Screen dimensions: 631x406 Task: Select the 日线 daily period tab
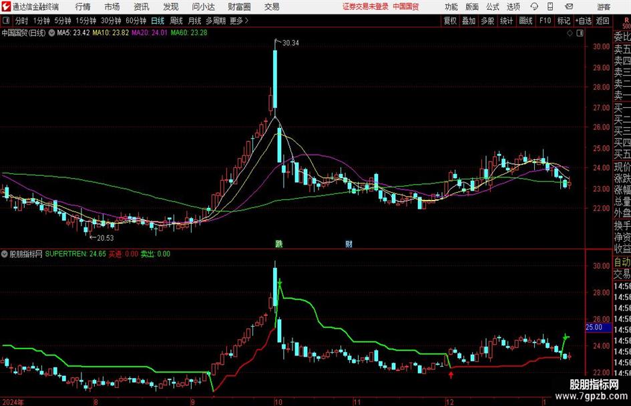[158, 21]
